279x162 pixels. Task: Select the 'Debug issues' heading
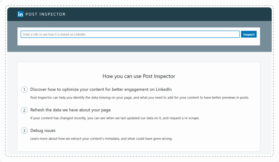[43, 131]
